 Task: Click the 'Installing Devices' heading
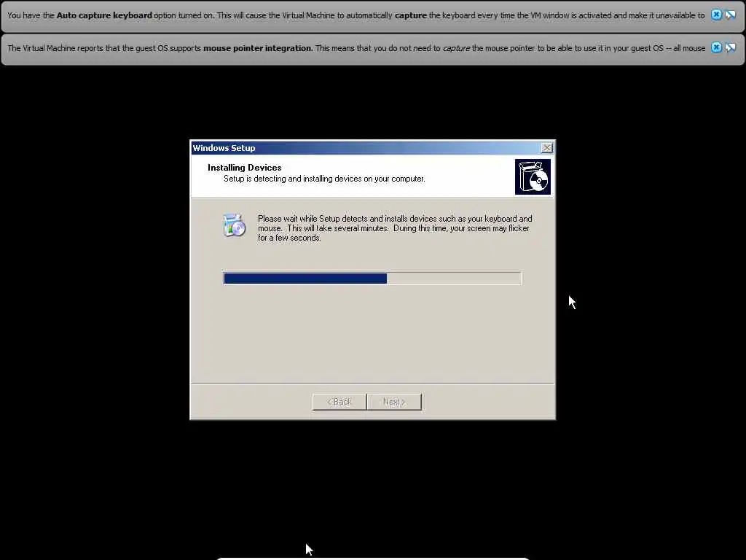coord(245,168)
